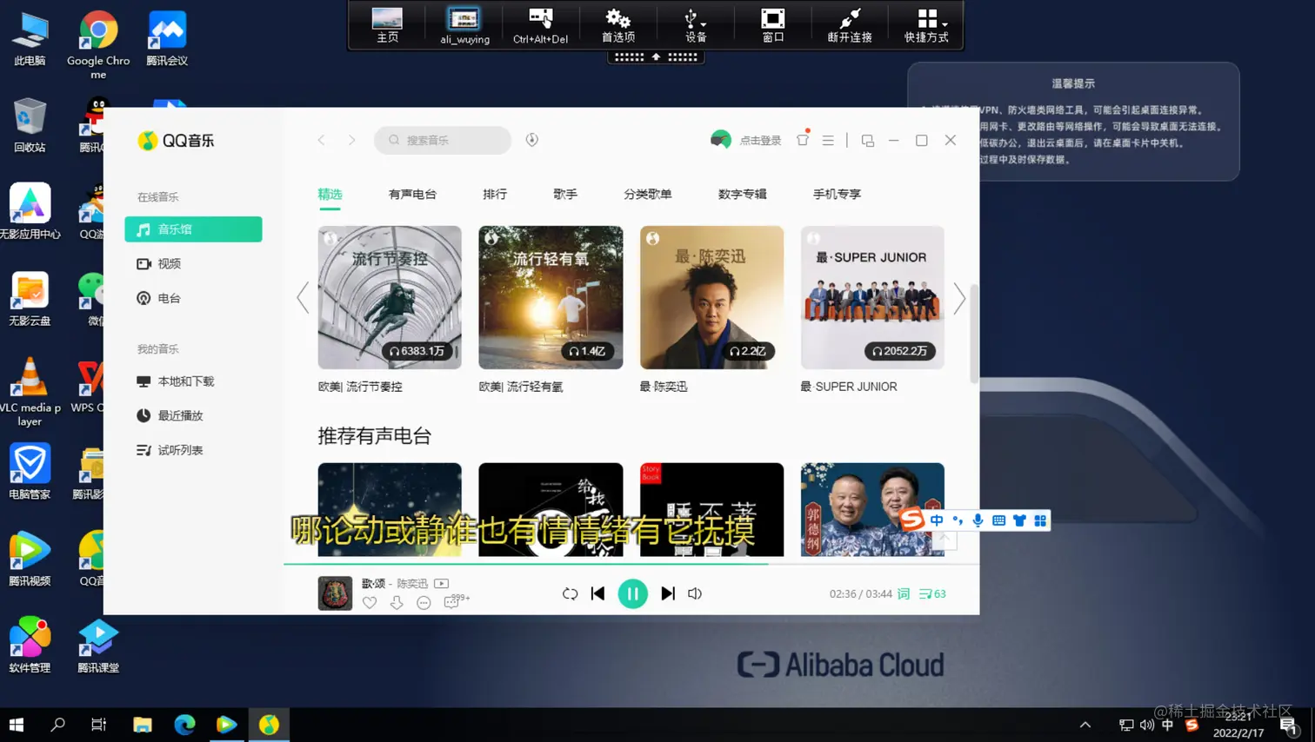This screenshot has height=742, width=1315.
Task: Click the 最 SUPER JUNIOR playlist title
Action: coord(849,387)
